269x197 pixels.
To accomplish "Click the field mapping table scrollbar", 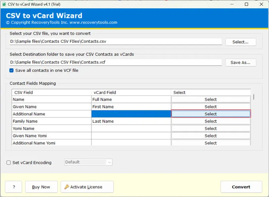I will [x=254, y=97].
